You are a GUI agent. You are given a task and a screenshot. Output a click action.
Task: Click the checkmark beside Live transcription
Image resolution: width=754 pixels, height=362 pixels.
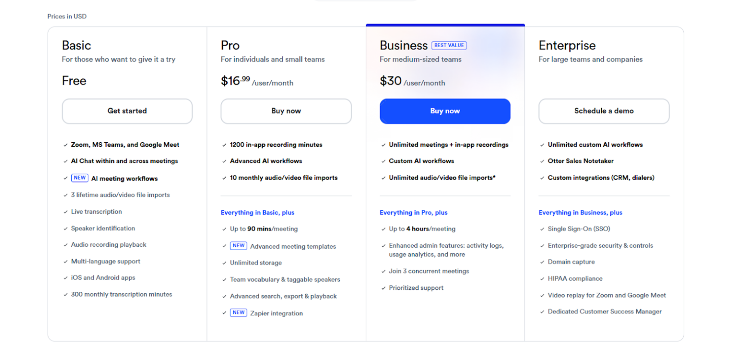[x=66, y=211]
